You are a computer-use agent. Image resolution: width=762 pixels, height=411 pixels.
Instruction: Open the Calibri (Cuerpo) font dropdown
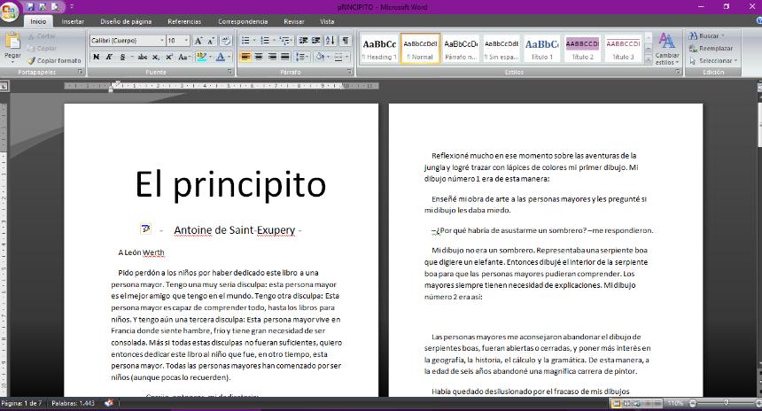[162, 41]
